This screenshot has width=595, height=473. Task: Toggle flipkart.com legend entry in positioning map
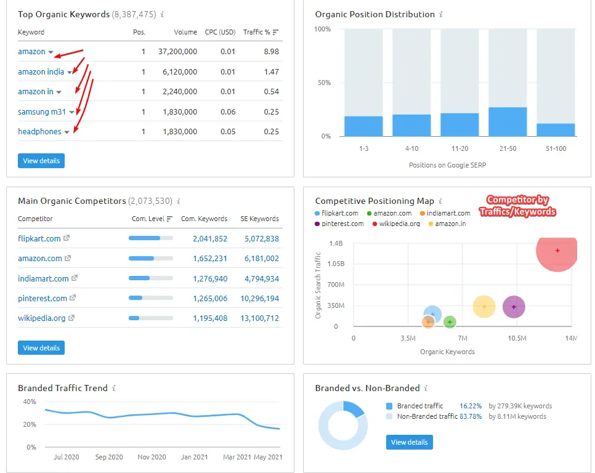coord(336,213)
